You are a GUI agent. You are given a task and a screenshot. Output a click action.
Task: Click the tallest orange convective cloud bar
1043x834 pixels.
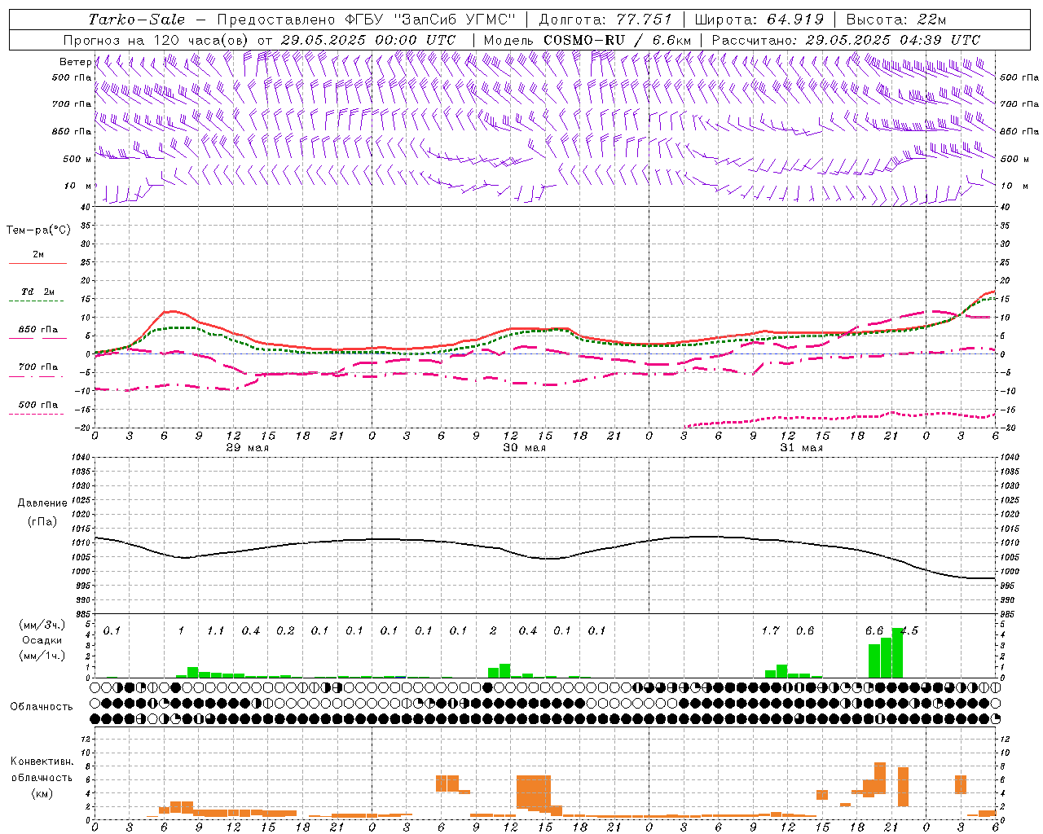click(x=880, y=778)
